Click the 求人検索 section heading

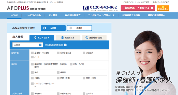[18, 37]
